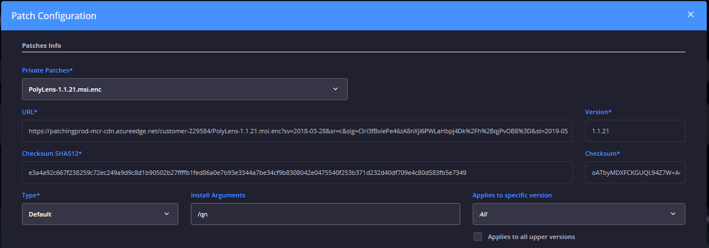Click the Private Patches* label
709x248 pixels.
coord(47,70)
